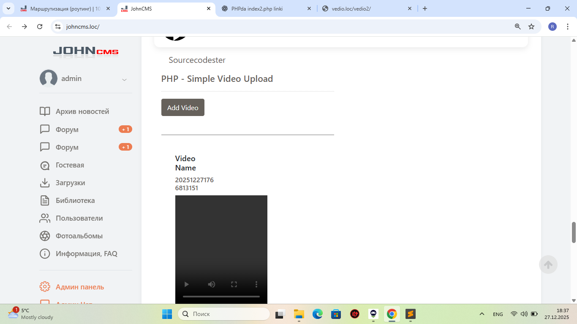Open File Explorer from the taskbar
This screenshot has height=324, width=577.
299,314
